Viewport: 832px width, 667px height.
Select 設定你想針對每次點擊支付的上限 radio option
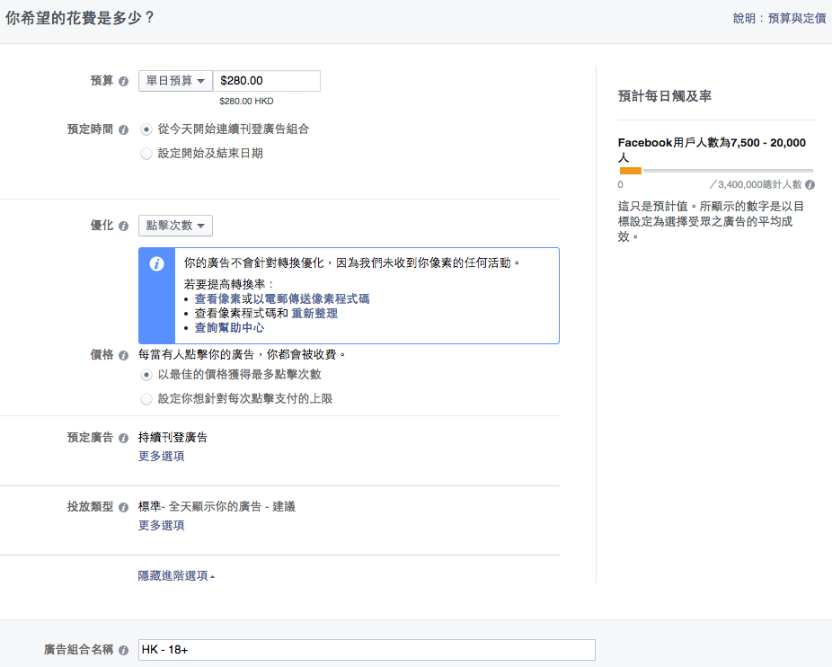[x=146, y=399]
